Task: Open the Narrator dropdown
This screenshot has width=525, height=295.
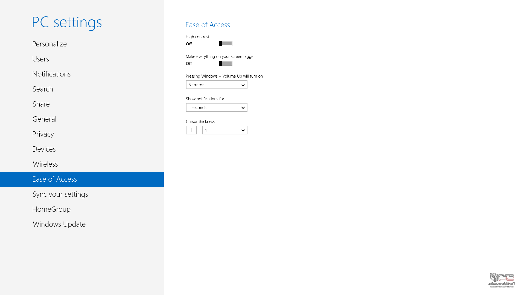Action: [x=216, y=85]
